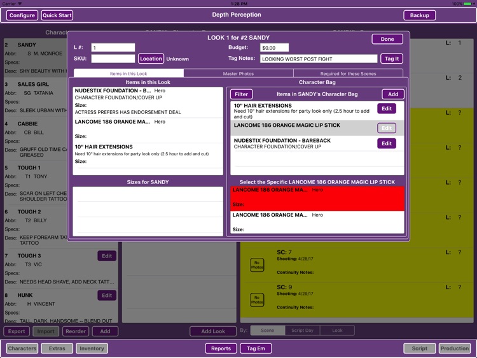The image size is (477, 358).
Task: Click the Filter button in Character Bag
Action: (x=241, y=94)
